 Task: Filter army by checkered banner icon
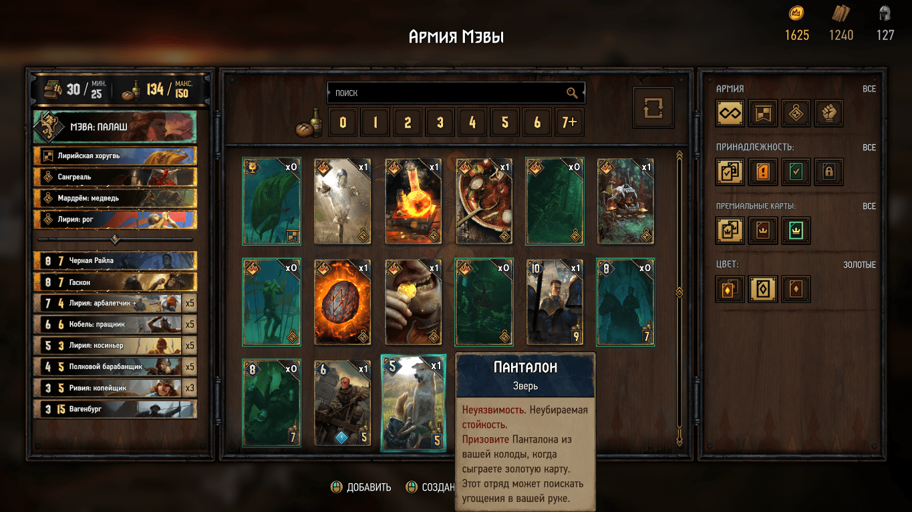point(763,113)
